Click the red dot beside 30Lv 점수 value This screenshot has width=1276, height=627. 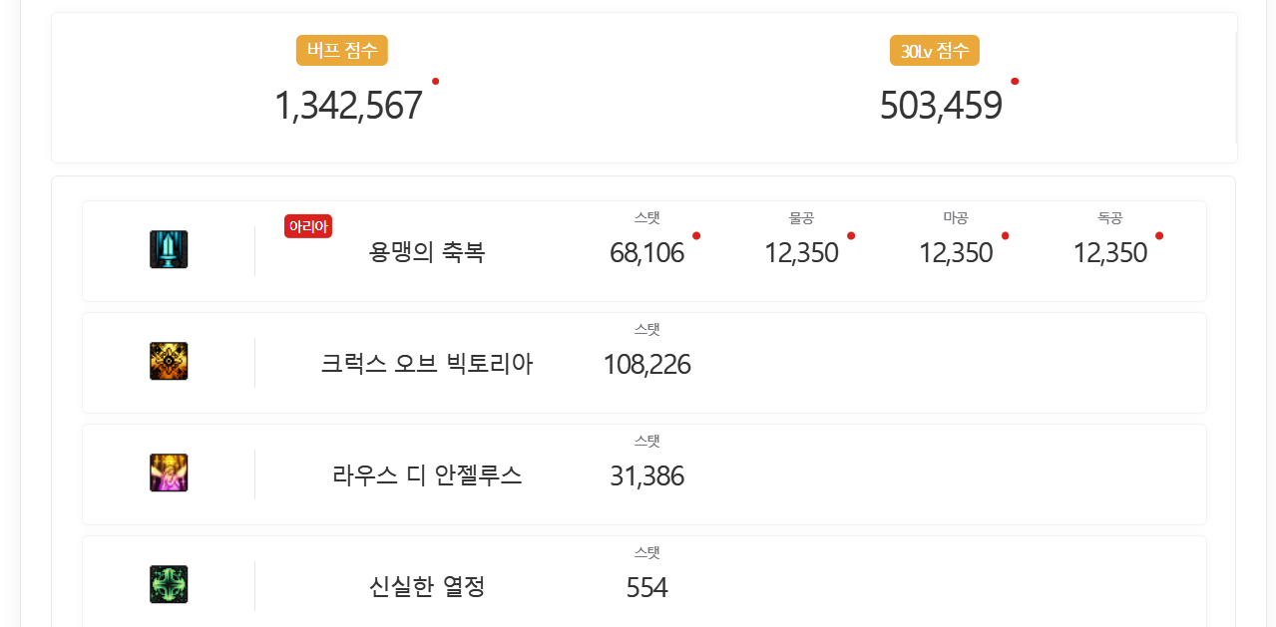(x=1015, y=81)
